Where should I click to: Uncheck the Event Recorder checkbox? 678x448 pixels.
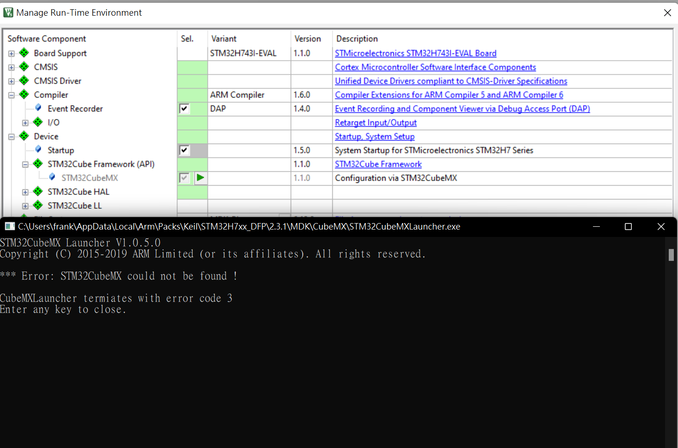tap(184, 109)
